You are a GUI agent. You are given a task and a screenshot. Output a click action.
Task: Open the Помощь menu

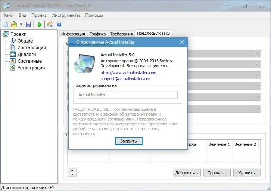click(x=94, y=15)
